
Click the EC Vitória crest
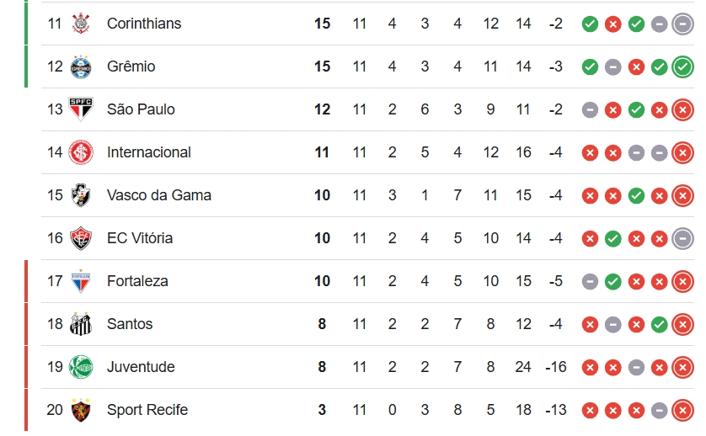click(x=81, y=238)
